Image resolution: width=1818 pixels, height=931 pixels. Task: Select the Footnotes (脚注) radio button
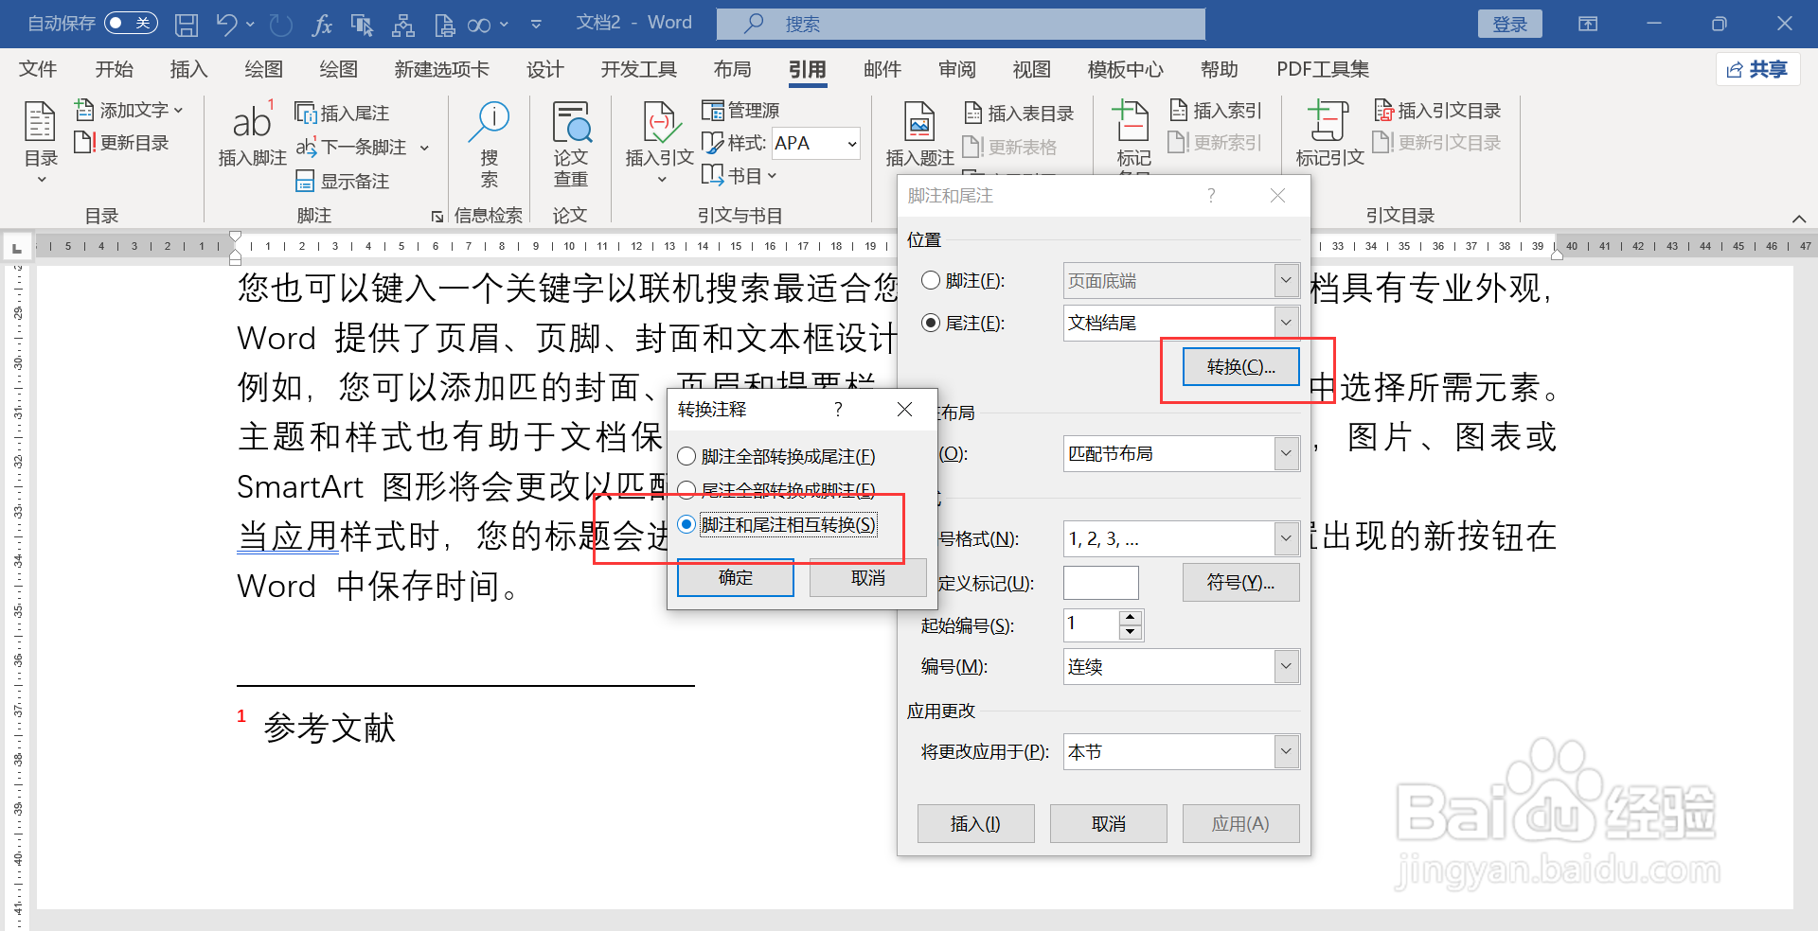click(x=931, y=280)
